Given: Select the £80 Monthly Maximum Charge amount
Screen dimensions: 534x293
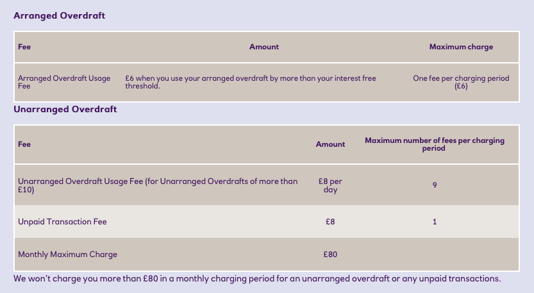Looking at the screenshot, I should (x=330, y=255).
